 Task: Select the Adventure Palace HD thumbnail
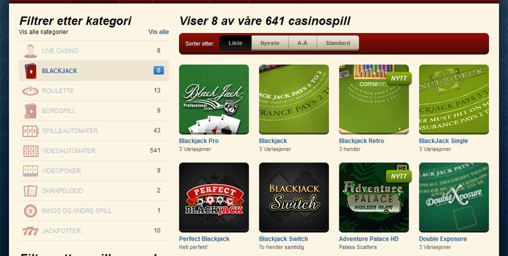(374, 198)
